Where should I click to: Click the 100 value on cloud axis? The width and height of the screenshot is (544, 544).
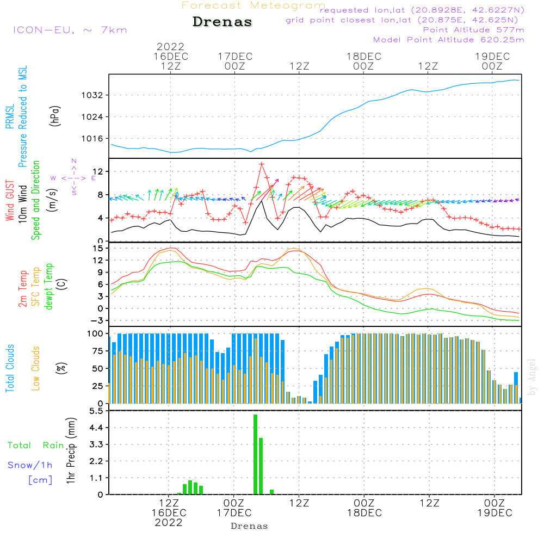coord(95,334)
